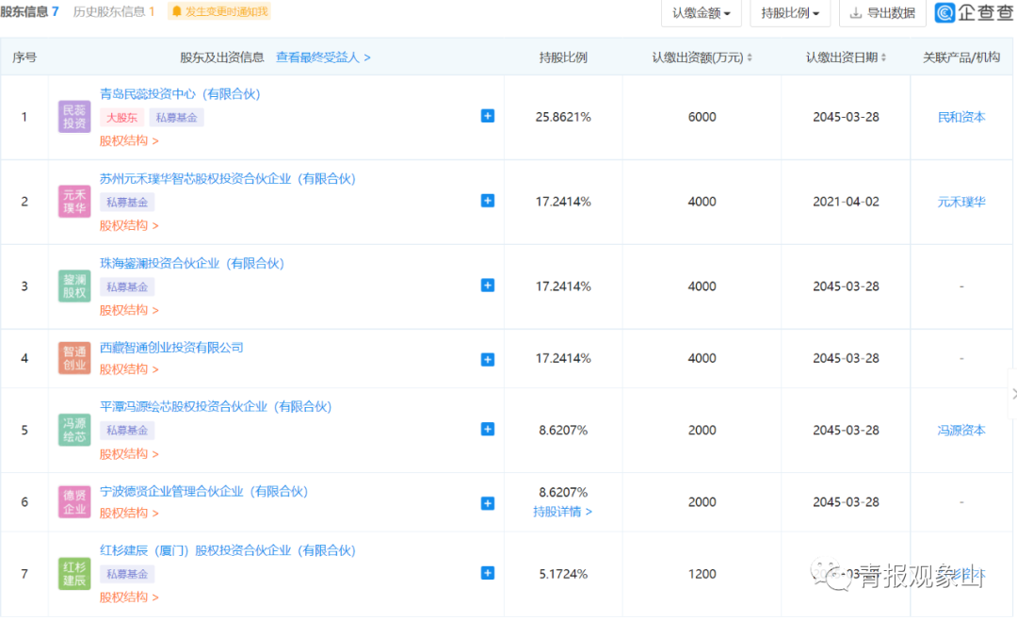Screen dimensions: 1017x621
Task: Expand details for 西藏智通创业投资 with plus icon
Action: pyautogui.click(x=488, y=359)
